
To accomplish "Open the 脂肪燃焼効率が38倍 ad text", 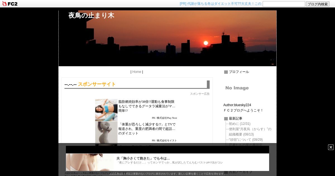I will tap(147, 106).
